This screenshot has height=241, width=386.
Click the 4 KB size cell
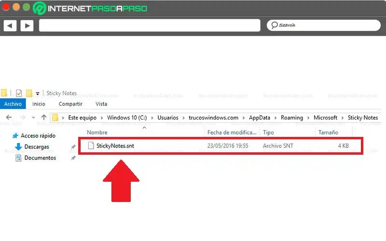tap(343, 146)
